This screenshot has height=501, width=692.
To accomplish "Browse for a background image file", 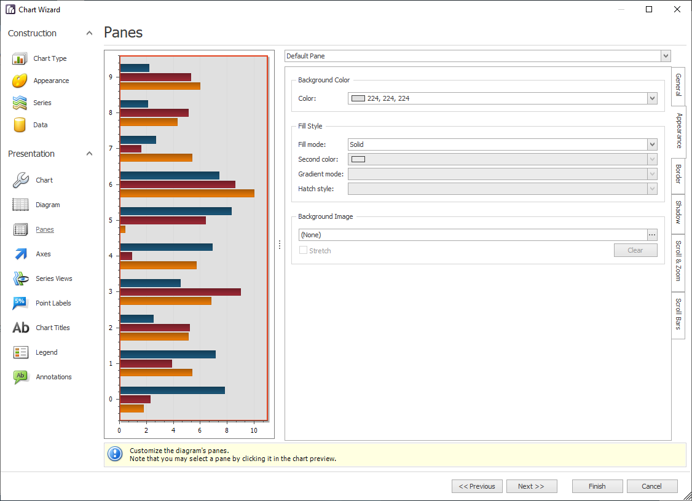I will click(652, 234).
